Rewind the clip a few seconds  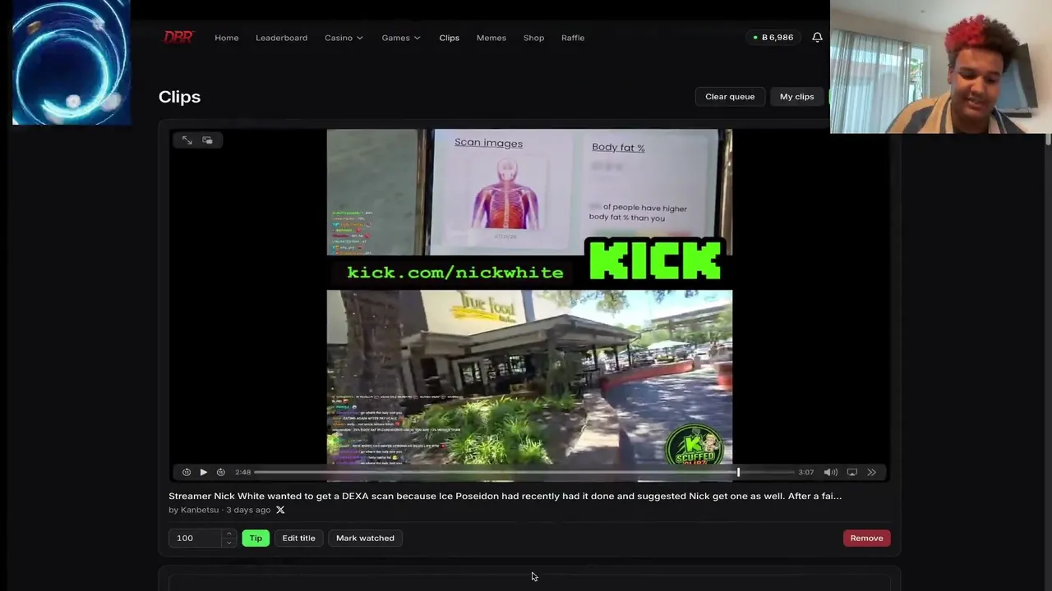(x=187, y=472)
